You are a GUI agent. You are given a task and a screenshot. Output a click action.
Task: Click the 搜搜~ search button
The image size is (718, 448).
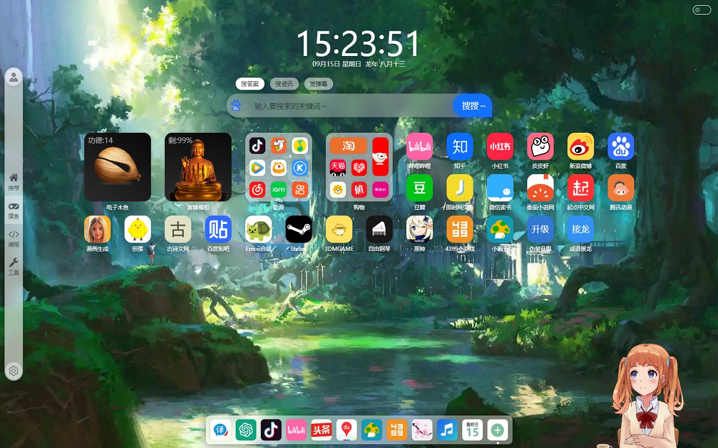472,105
